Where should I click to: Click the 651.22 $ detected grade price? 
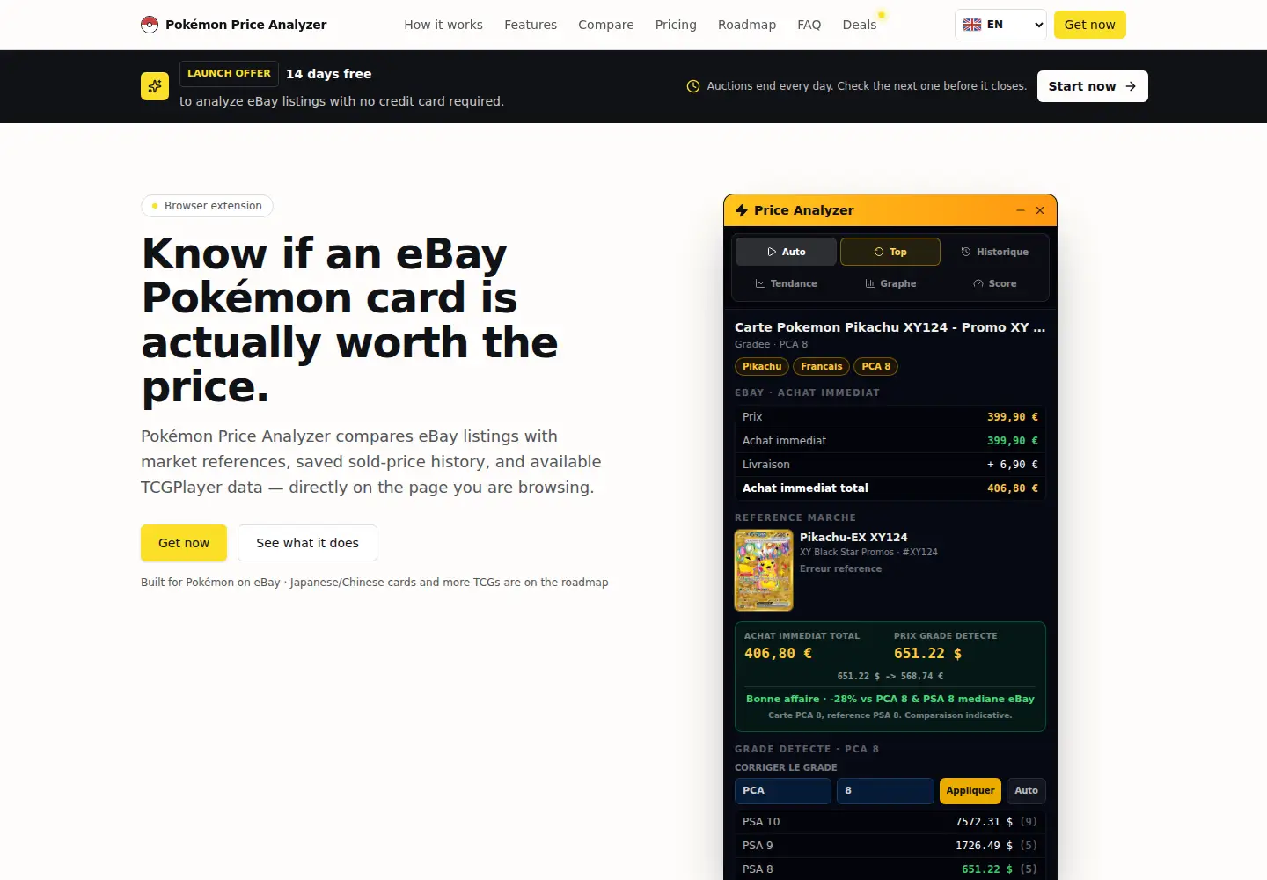tap(927, 654)
